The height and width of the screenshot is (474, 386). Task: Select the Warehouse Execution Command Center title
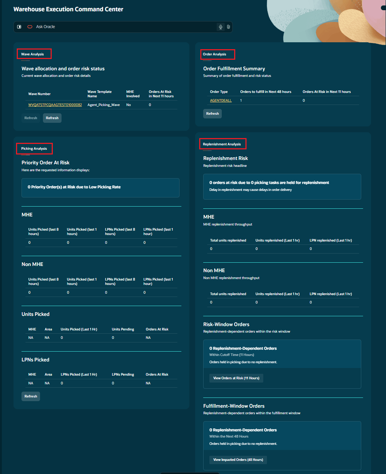[68, 9]
